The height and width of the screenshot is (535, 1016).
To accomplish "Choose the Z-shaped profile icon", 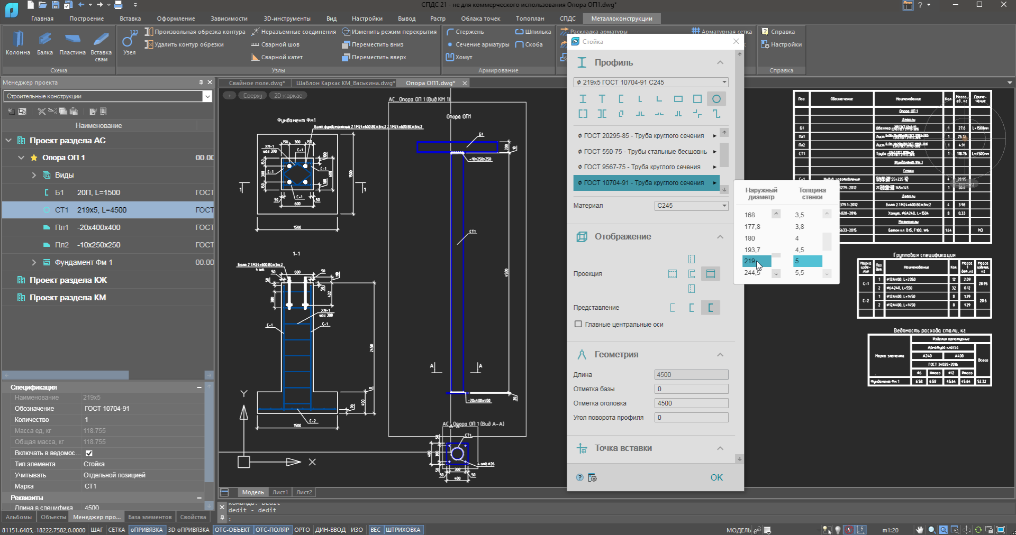I will [x=716, y=114].
